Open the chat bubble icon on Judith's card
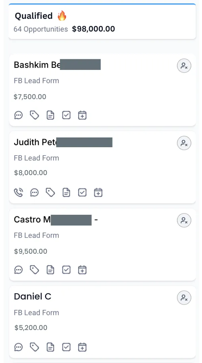The image size is (202, 363). (x=34, y=193)
